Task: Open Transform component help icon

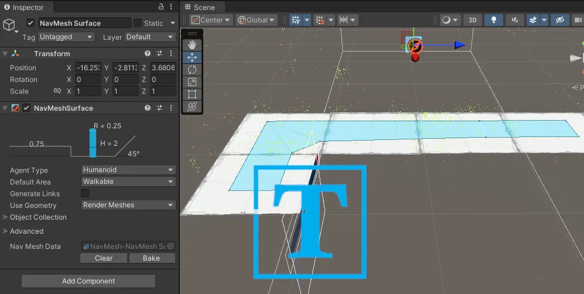Action: 148,54
